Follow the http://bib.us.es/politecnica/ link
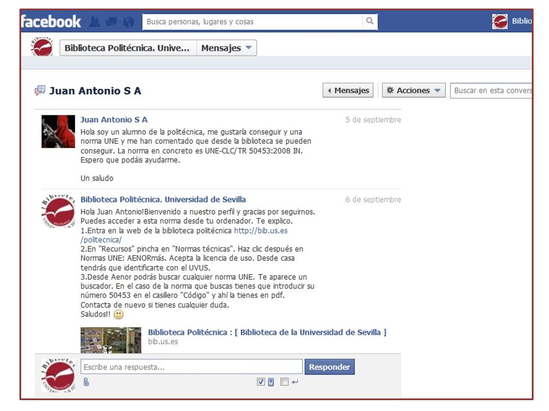Image resolution: width=549 pixels, height=411 pixels. pos(261,231)
